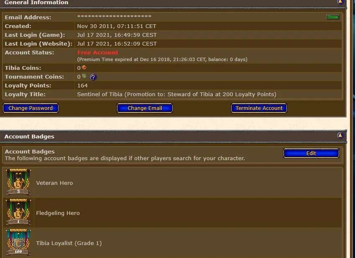The height and width of the screenshot is (258, 355).
Task: Open the Change Password button
Action: 31,108
